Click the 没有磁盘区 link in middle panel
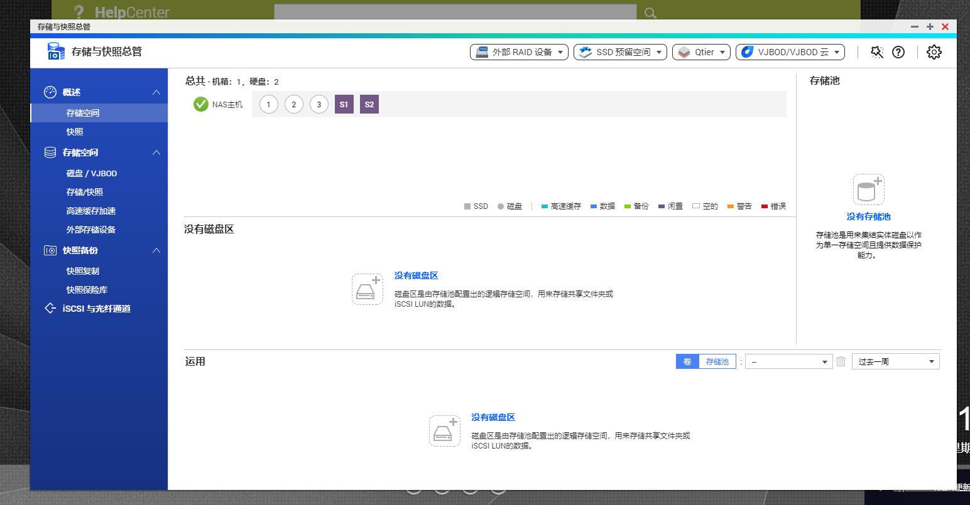The image size is (970, 505). 416,275
